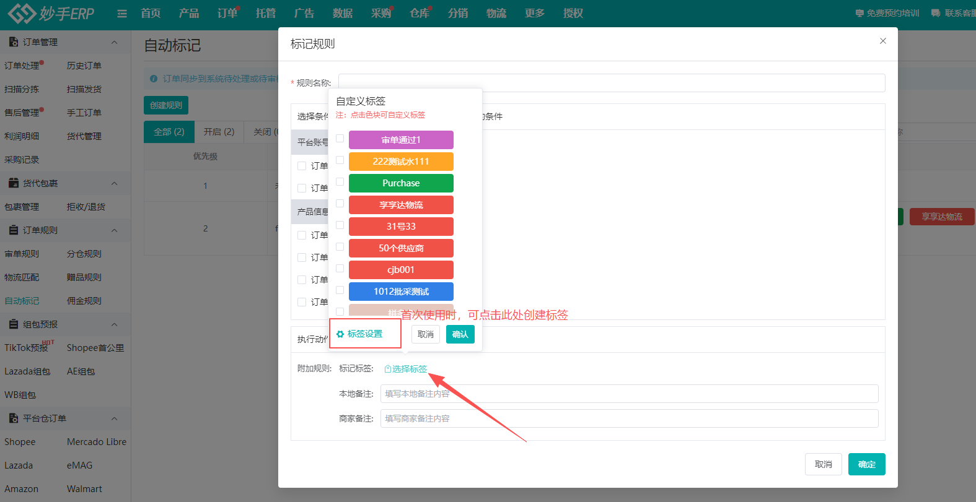Tick the checkbox beside Purchase label
This screenshot has height=502, width=976.
click(x=340, y=182)
